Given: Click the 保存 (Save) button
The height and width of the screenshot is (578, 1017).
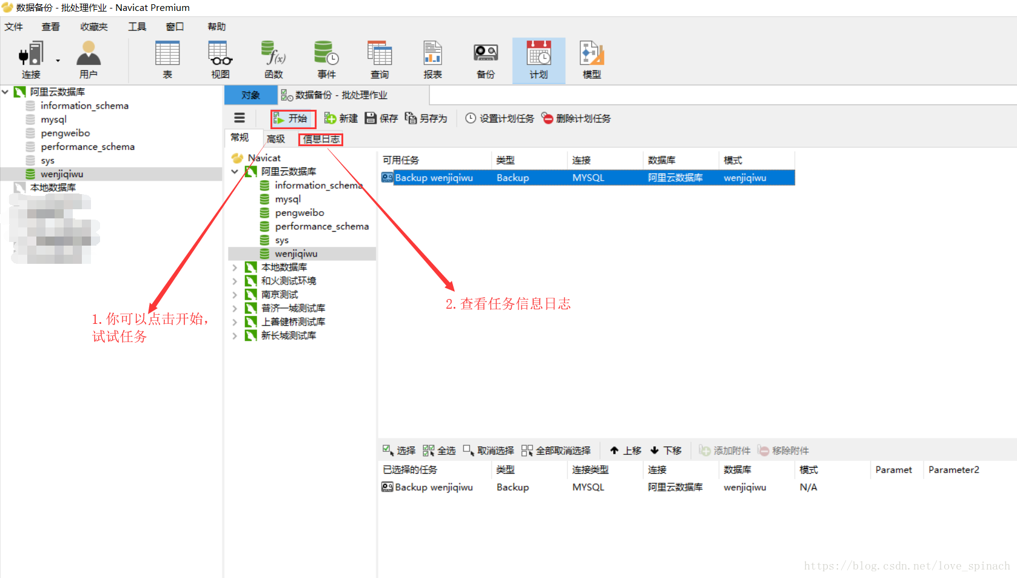Looking at the screenshot, I should [x=381, y=118].
